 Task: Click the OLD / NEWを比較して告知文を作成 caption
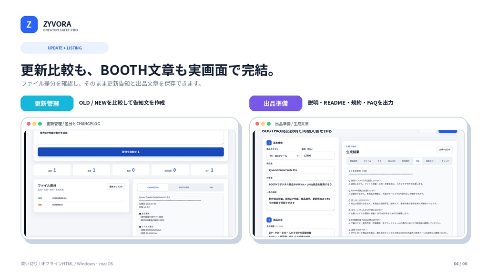coord(122,103)
